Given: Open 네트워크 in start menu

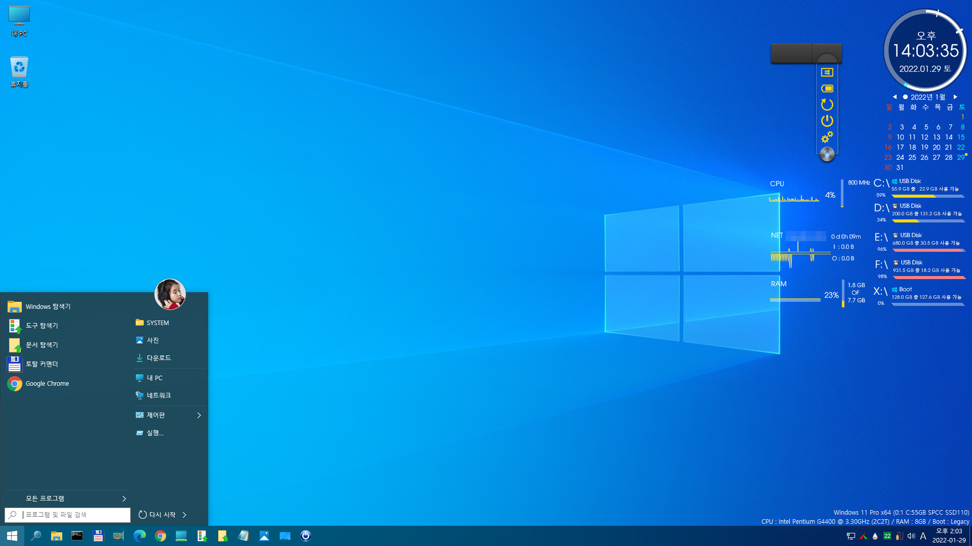Looking at the screenshot, I should (170, 395).
